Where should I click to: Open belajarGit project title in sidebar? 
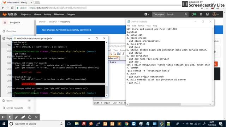point(15,23)
